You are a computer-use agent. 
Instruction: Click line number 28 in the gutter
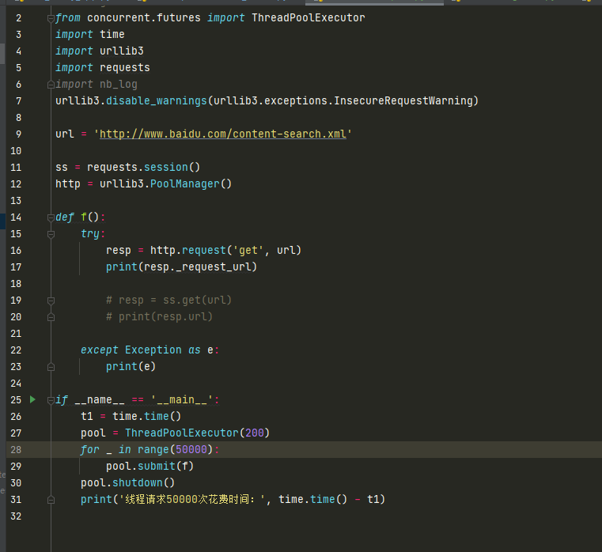[x=16, y=449]
